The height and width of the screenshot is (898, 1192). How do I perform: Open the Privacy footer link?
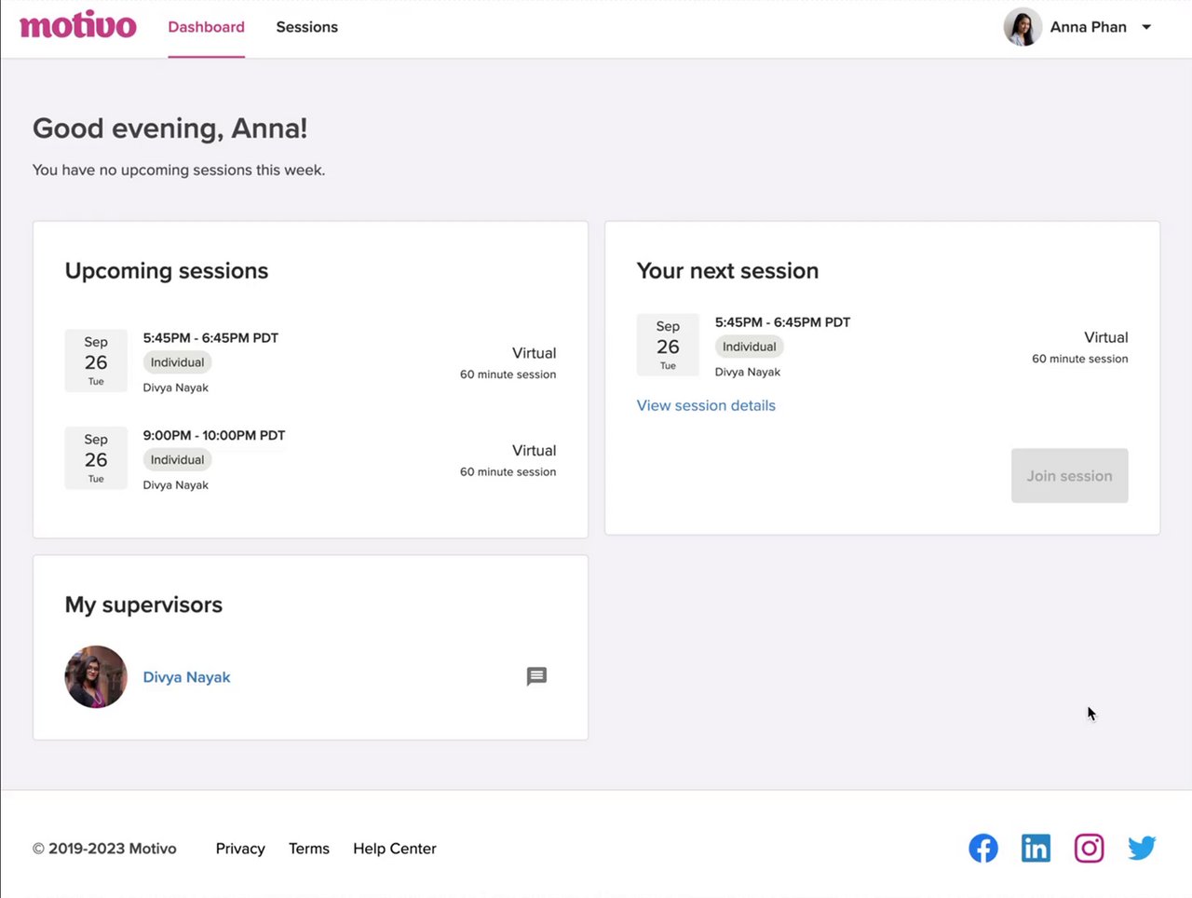click(x=240, y=849)
